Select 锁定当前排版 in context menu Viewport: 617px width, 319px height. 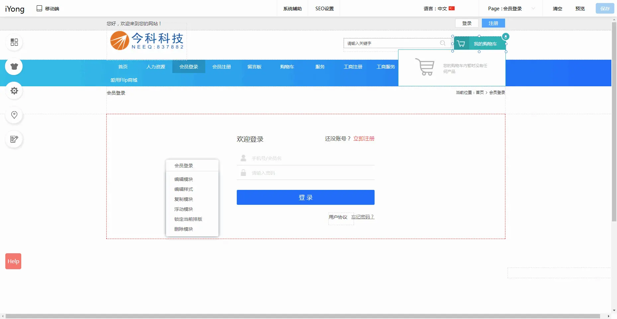click(188, 219)
